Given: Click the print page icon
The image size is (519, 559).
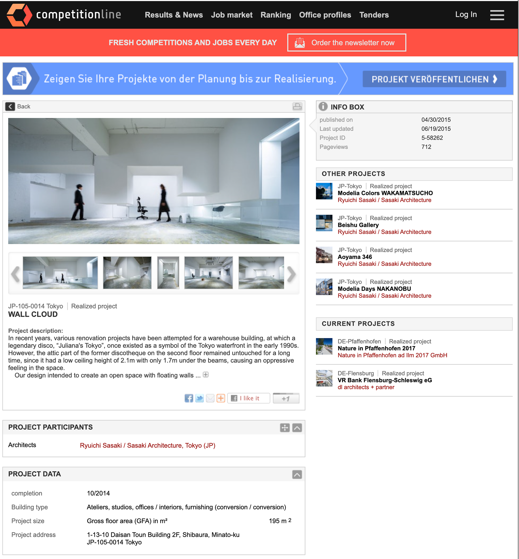Looking at the screenshot, I should pos(297,107).
